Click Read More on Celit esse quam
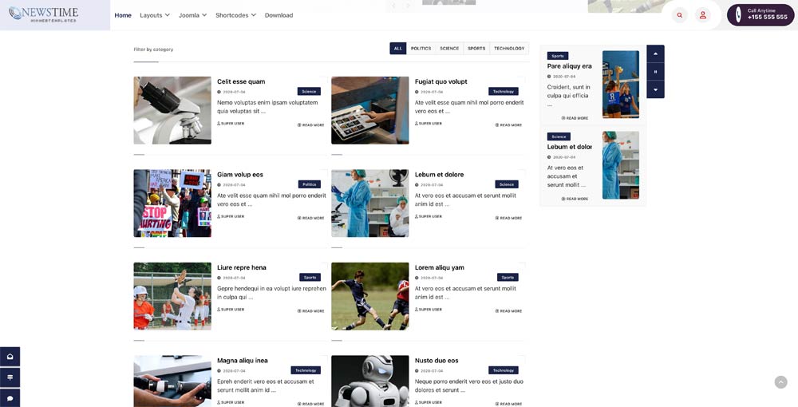Viewport: 798px width, 407px height. [311, 124]
